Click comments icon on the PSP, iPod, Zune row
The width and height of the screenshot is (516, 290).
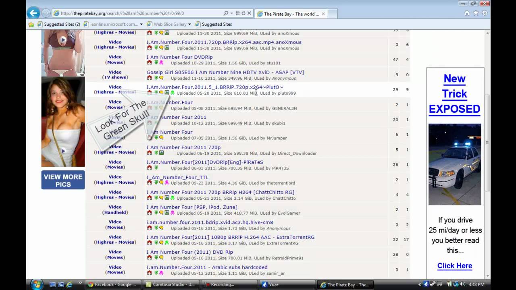point(161,213)
